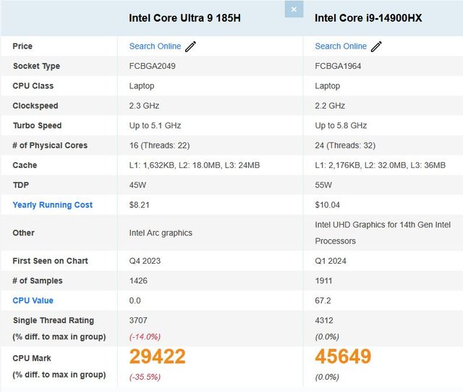Click the Single Thread Rating label

(54, 320)
